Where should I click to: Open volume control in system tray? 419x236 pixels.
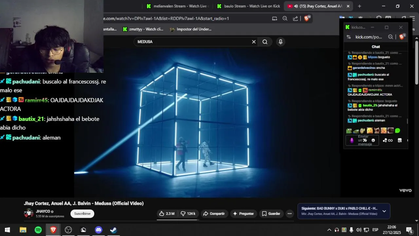pyautogui.click(x=359, y=230)
